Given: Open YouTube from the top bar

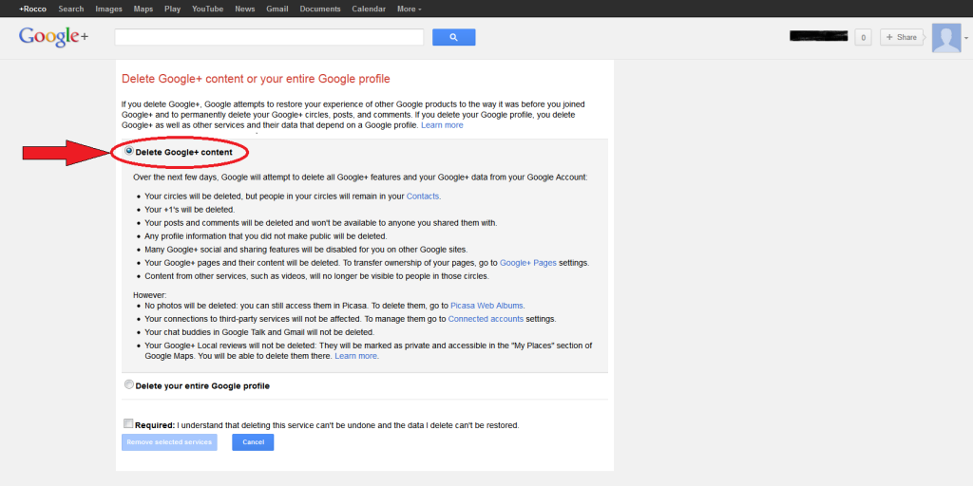Looking at the screenshot, I should tap(208, 9).
